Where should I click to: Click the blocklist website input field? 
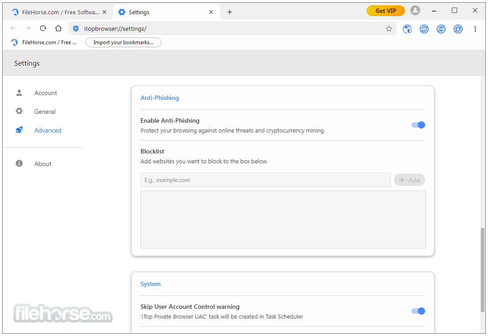[265, 180]
